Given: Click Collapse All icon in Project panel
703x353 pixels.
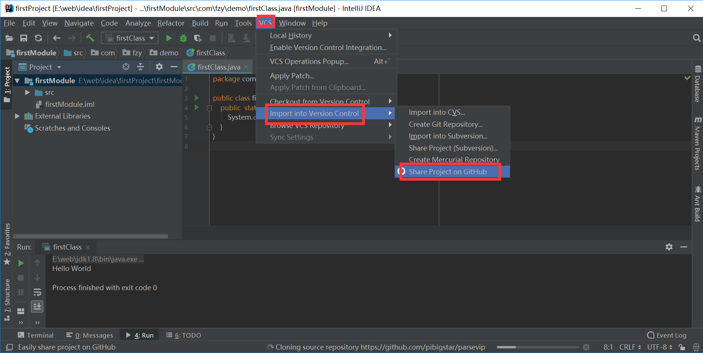Looking at the screenshot, I should [140, 67].
